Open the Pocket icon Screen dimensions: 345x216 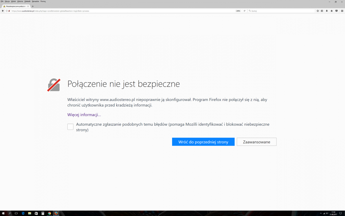pos(336,11)
